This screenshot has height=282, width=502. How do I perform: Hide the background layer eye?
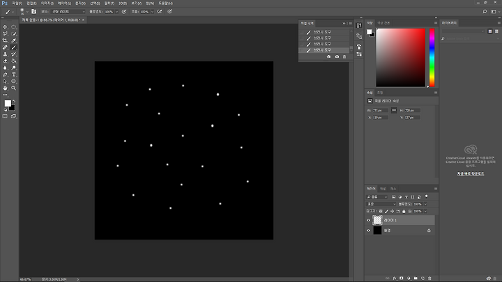[369, 230]
